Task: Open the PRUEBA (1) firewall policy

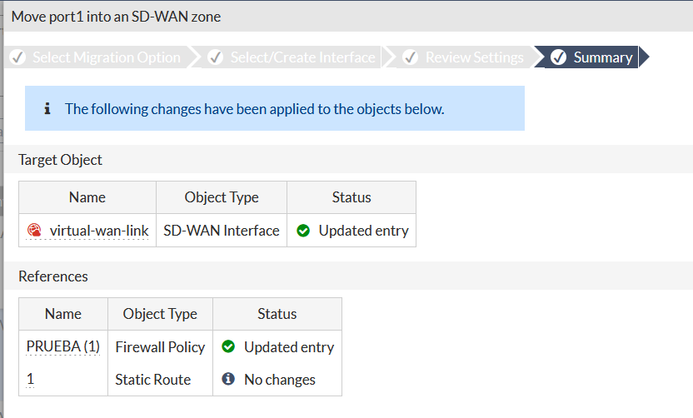Action: pyautogui.click(x=62, y=347)
